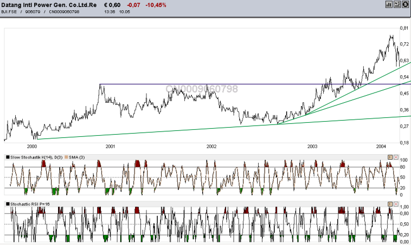Close the Slow Stochastik indicator panel

coord(396,157)
